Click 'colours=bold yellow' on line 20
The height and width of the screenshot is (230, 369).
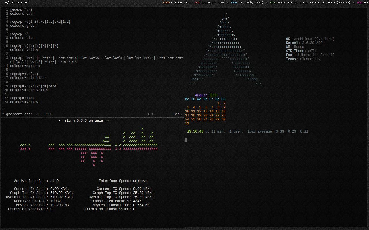29,90
